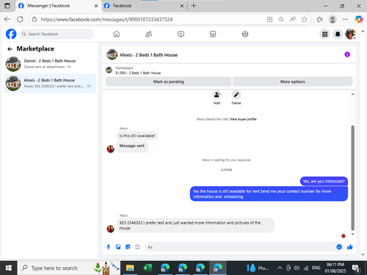Click Mark as pending button
The image size is (367, 275).
click(168, 81)
